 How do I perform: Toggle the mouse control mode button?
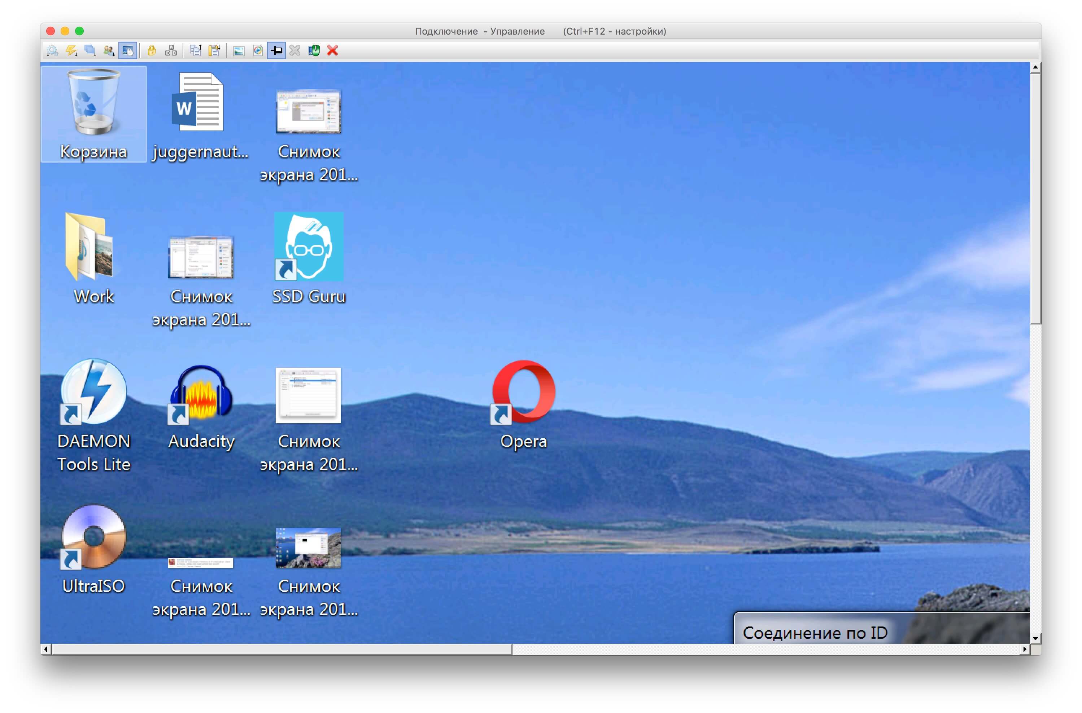click(128, 50)
